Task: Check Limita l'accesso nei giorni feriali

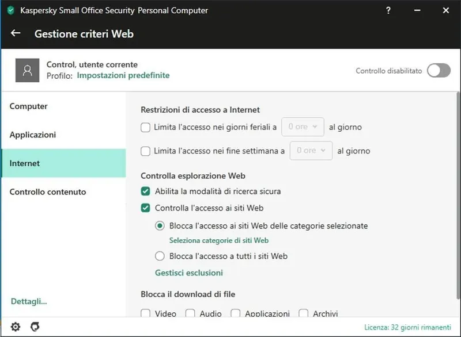Action: pos(146,127)
